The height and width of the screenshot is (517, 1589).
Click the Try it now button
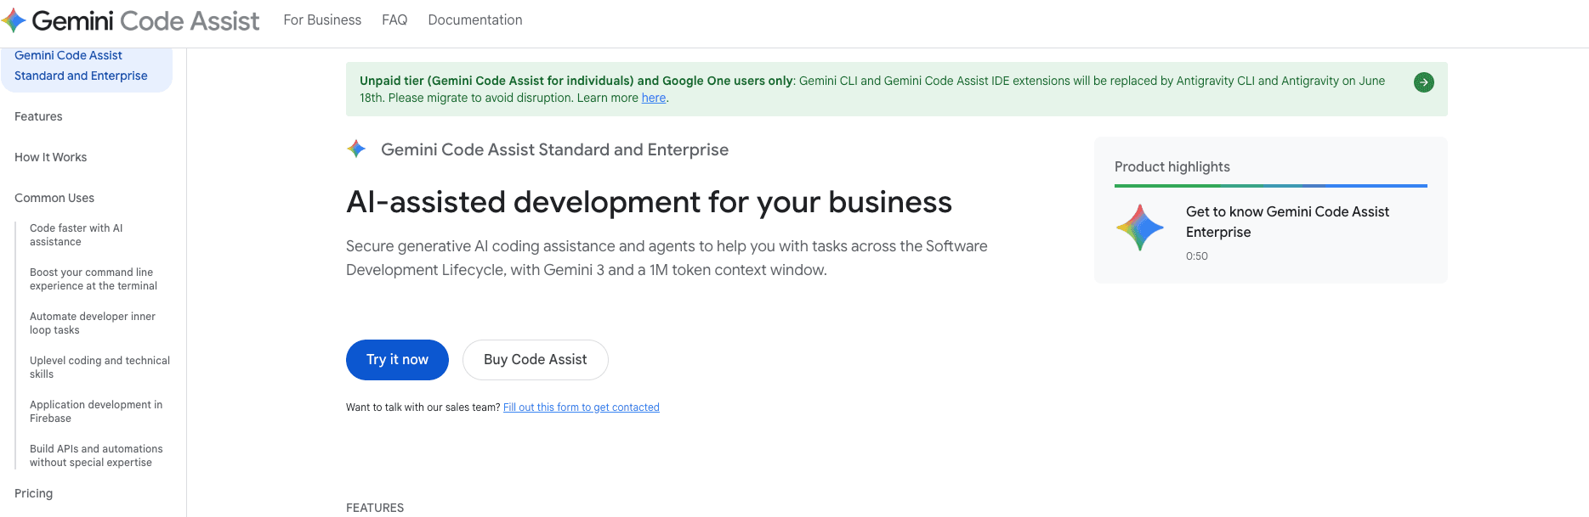(x=397, y=360)
